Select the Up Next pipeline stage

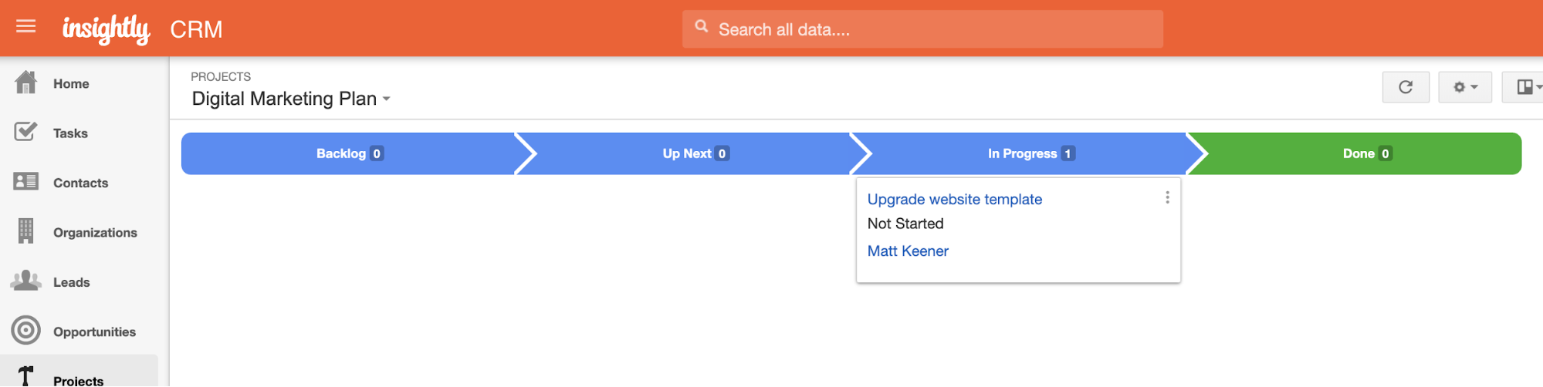tap(695, 153)
